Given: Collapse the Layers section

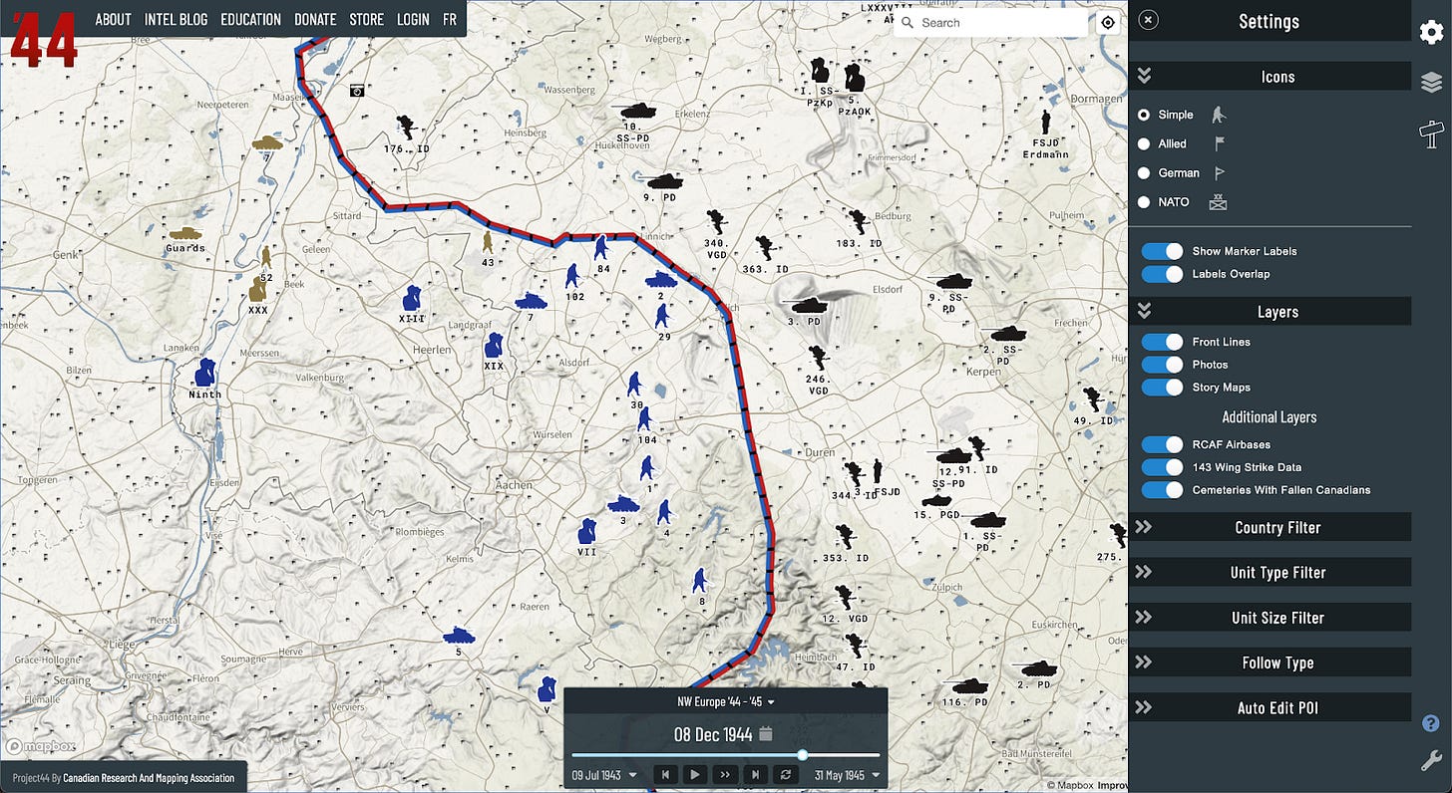Looking at the screenshot, I should [1270, 312].
